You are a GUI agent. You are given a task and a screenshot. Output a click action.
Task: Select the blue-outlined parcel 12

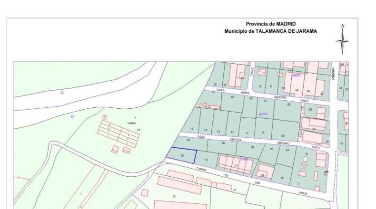[181, 156]
